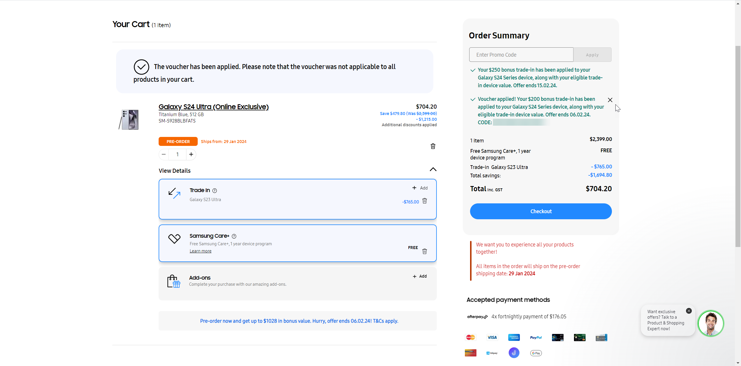741x366 pixels.
Task: Click the PayPal payment icon
Action: 536,337
